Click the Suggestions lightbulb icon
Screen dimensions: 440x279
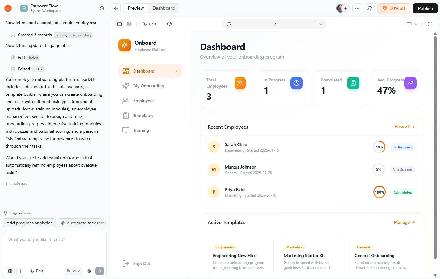[x=6, y=213]
